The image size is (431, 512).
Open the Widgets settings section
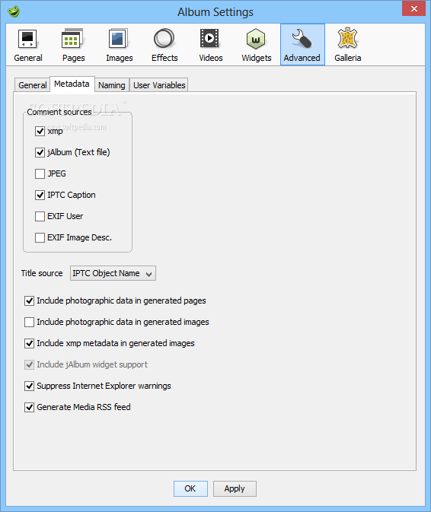tap(257, 45)
